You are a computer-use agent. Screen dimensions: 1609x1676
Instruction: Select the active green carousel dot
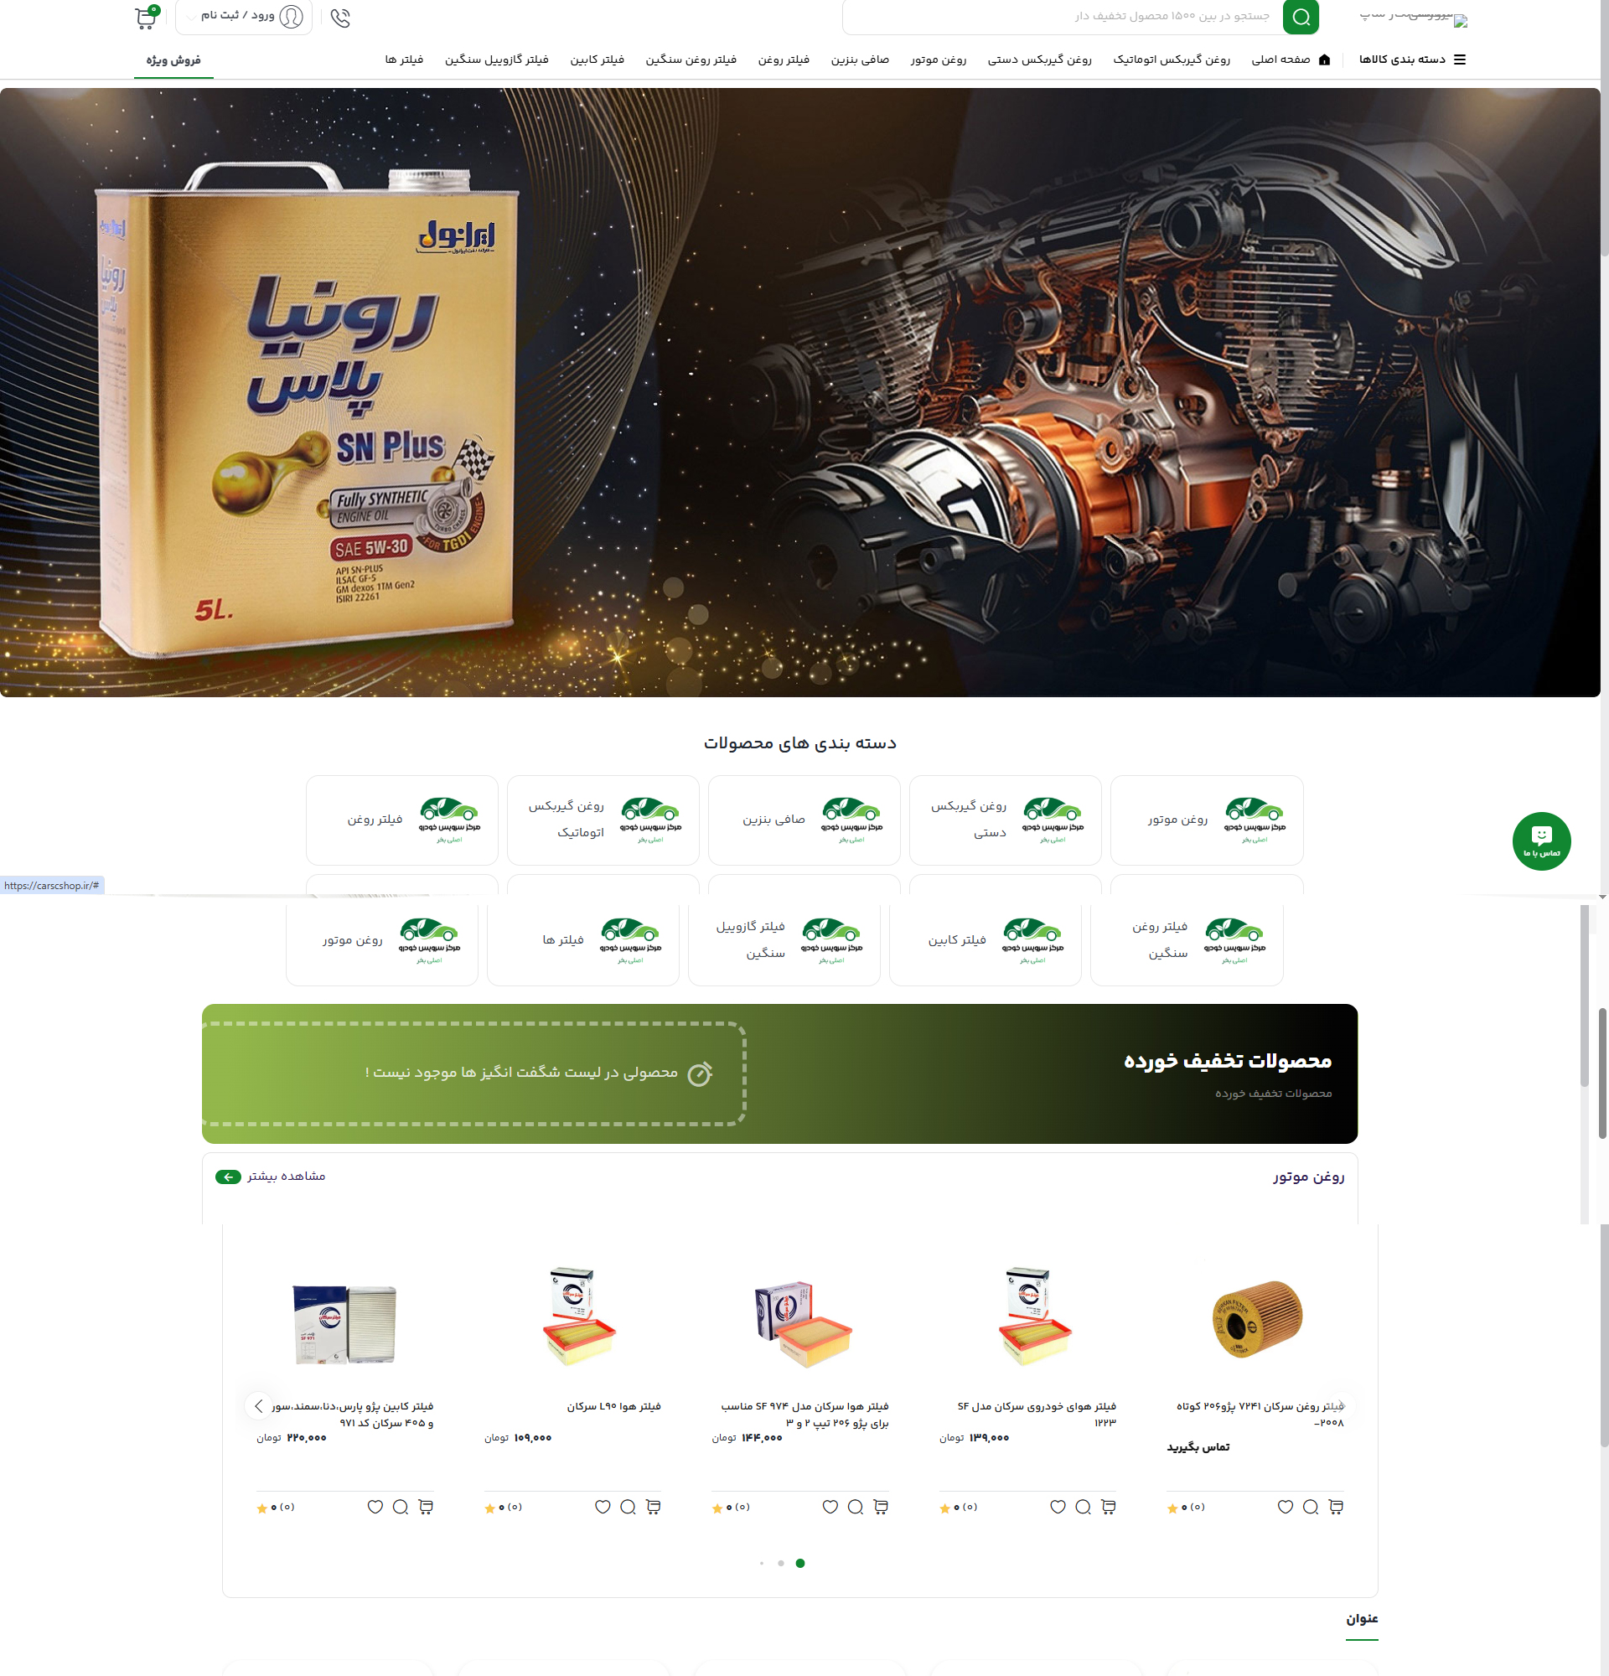tap(800, 1563)
